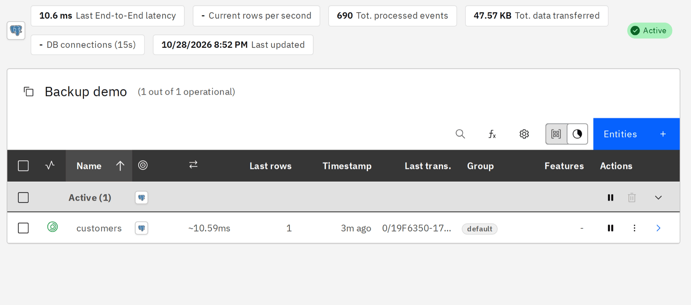Pause the customers entity
Screen dimensions: 691x305
[x=610, y=228]
